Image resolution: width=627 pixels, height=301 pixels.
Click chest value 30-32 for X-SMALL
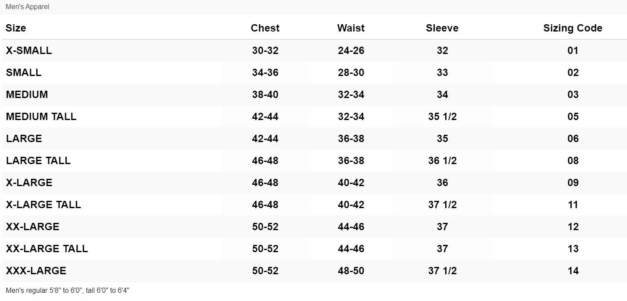(265, 51)
